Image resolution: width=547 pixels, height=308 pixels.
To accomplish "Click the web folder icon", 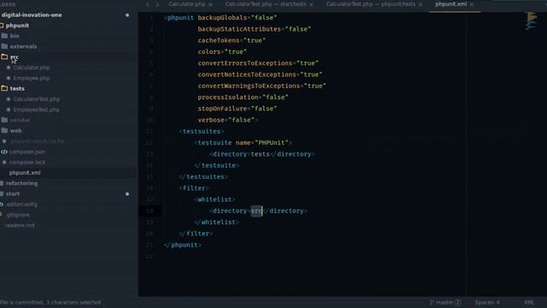I will coord(4,130).
